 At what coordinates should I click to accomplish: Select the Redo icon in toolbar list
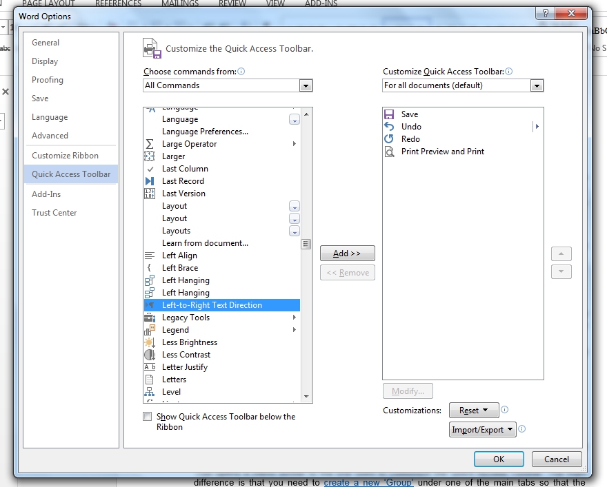(389, 139)
